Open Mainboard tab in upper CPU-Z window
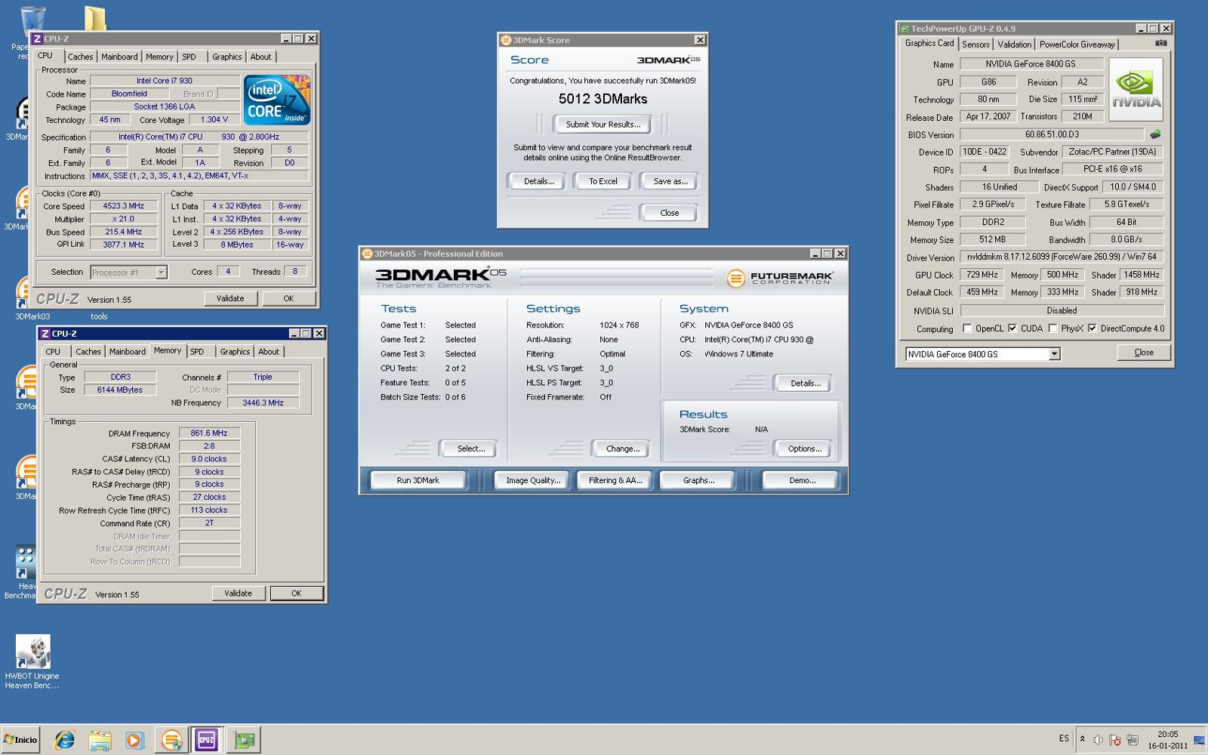Viewport: 1208px width, 755px height. coord(119,57)
